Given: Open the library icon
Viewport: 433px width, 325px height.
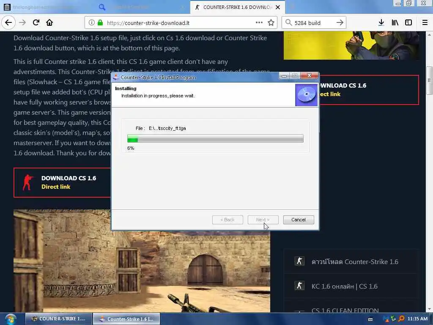Looking at the screenshot, I should click(395, 23).
